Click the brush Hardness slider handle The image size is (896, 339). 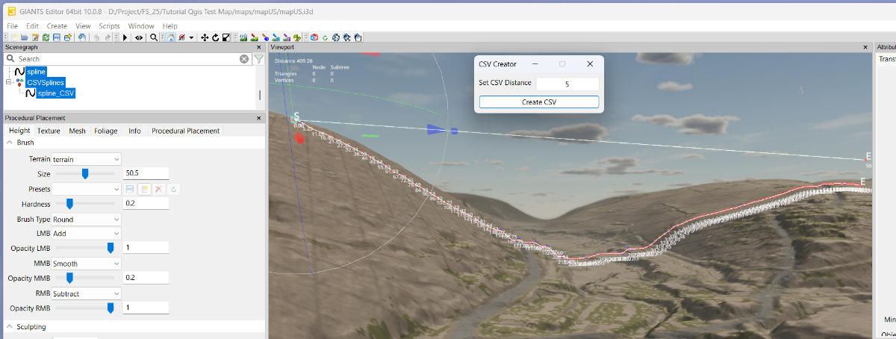(69, 203)
